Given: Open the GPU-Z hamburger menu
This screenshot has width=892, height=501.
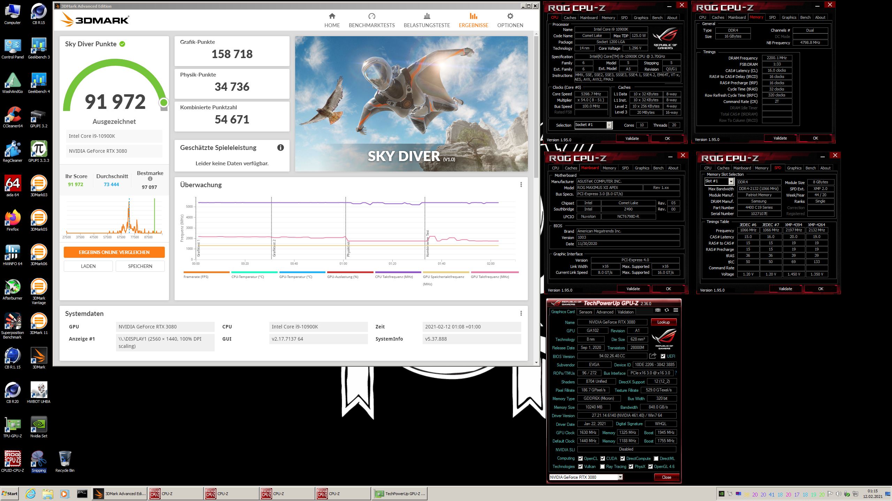Looking at the screenshot, I should (676, 310).
